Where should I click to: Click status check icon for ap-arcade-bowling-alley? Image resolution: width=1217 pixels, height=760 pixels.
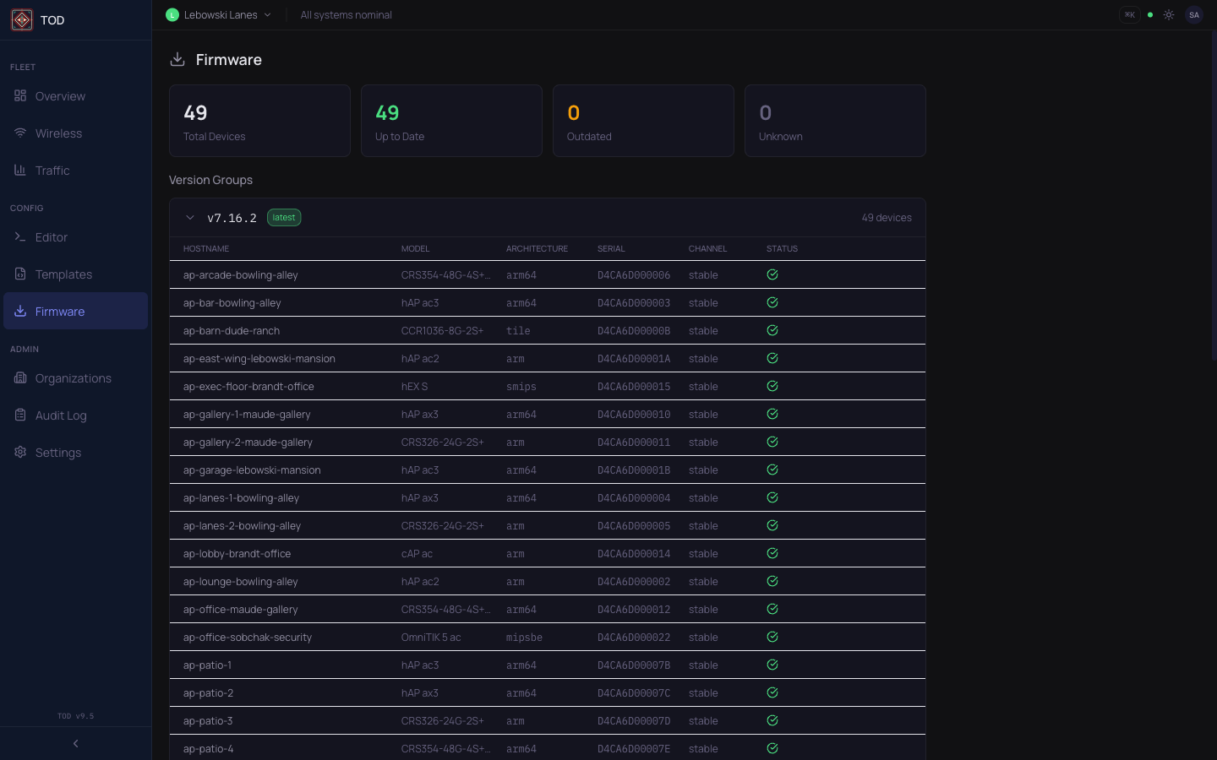(772, 275)
